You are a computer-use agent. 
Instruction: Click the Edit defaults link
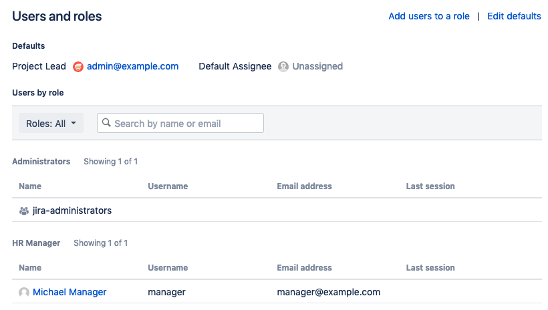click(x=514, y=16)
